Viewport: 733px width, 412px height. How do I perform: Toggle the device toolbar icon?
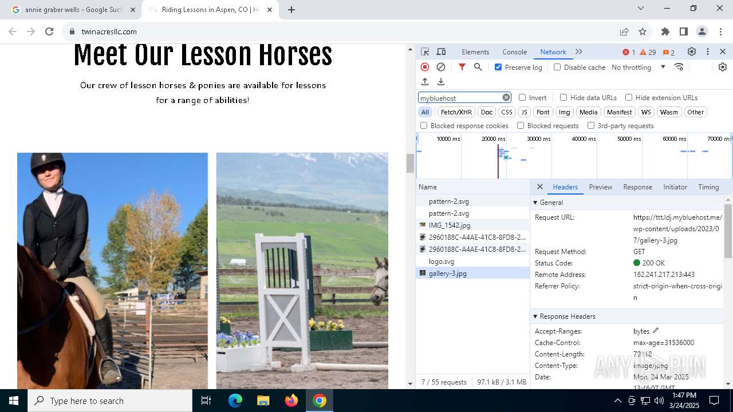pyautogui.click(x=441, y=51)
